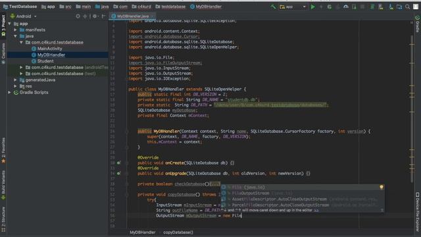
Task: Open the Profiler gauge icon
Action: pos(346,7)
